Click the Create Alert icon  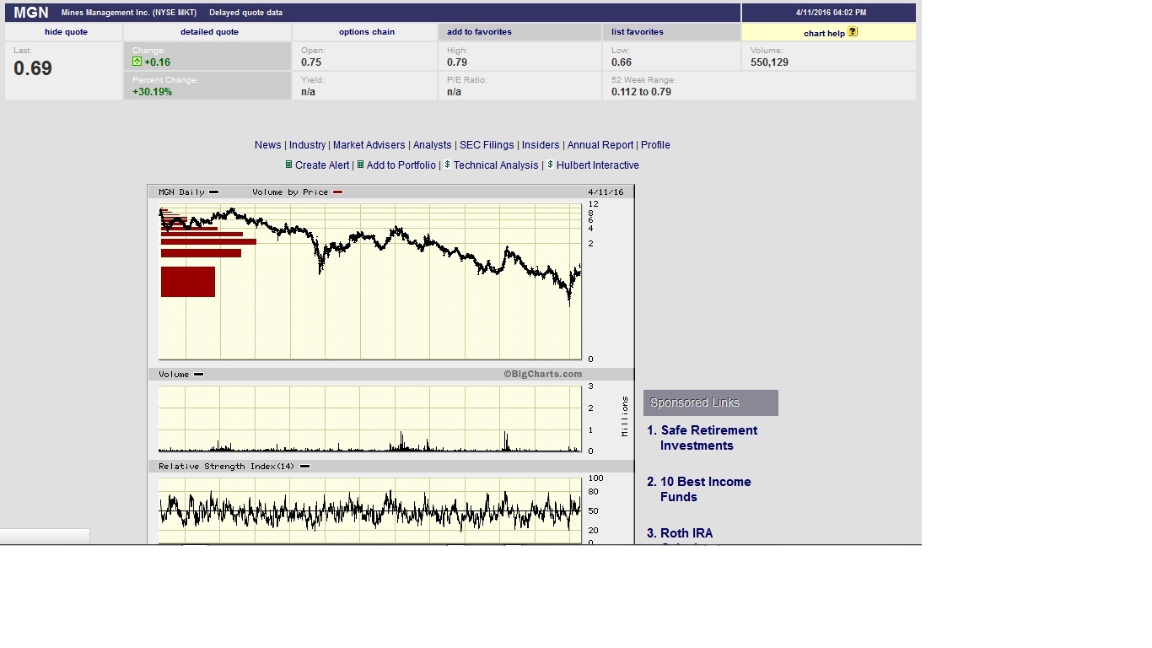point(288,165)
